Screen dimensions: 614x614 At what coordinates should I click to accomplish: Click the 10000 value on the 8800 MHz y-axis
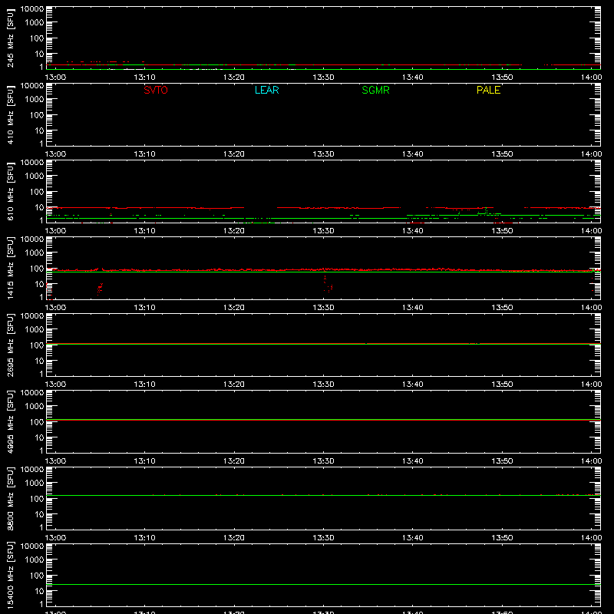(32, 470)
